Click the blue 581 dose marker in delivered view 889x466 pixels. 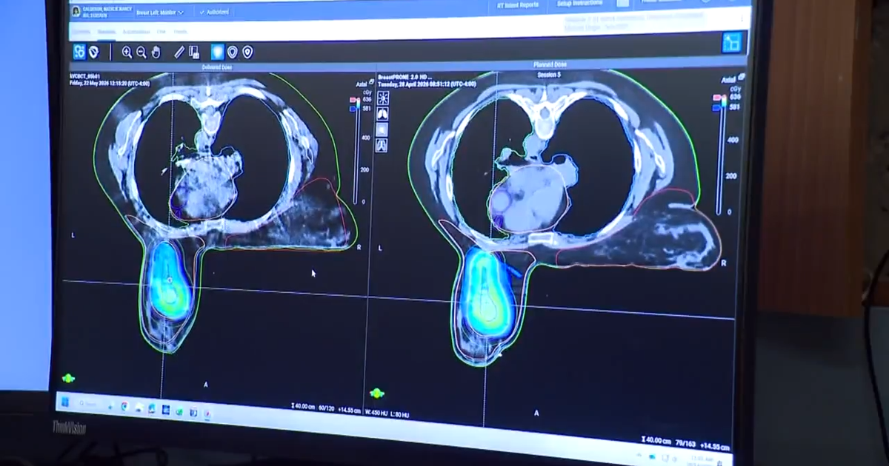coord(353,108)
